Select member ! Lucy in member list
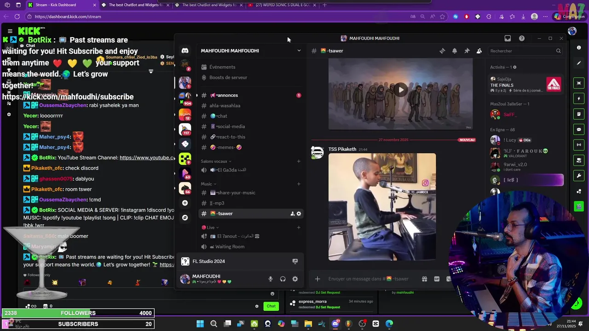 (x=526, y=140)
